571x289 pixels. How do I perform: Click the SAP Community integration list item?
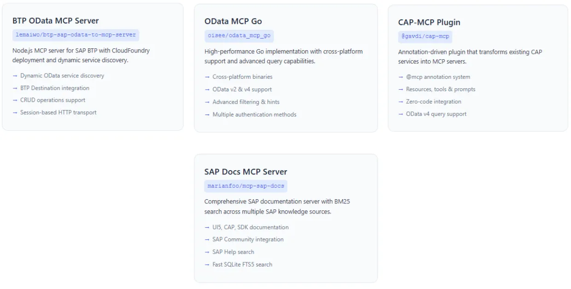[248, 239]
